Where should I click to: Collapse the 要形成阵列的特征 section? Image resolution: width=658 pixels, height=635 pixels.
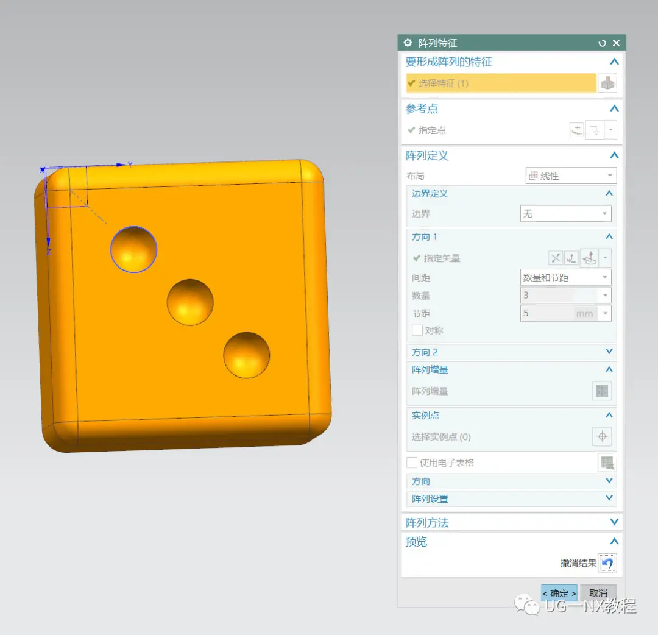click(x=614, y=62)
